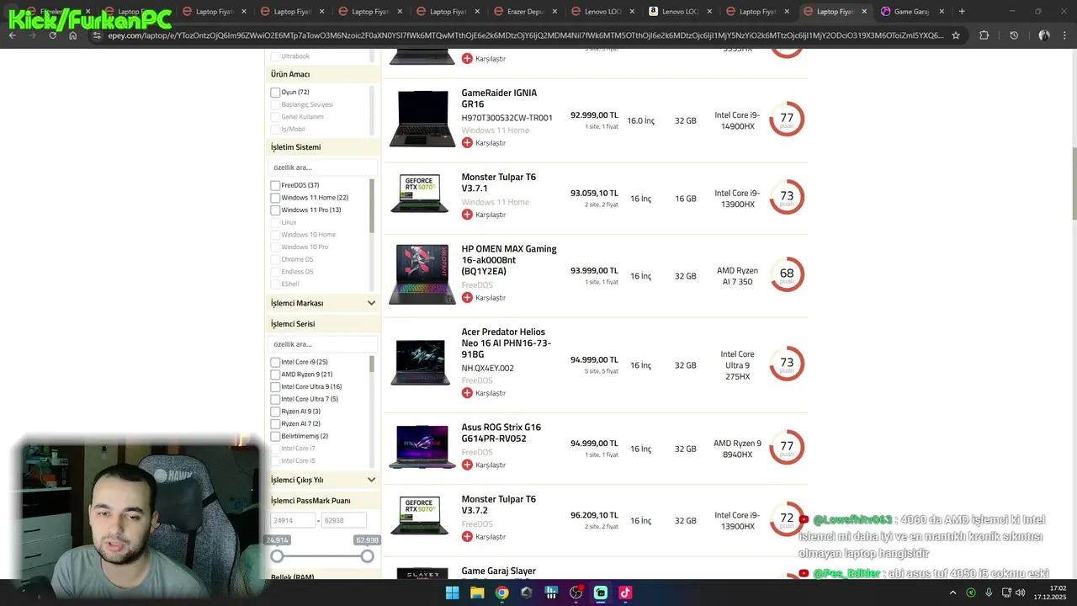Click the HP OMEN MAX Gaming laptop thumbnail

tap(422, 274)
